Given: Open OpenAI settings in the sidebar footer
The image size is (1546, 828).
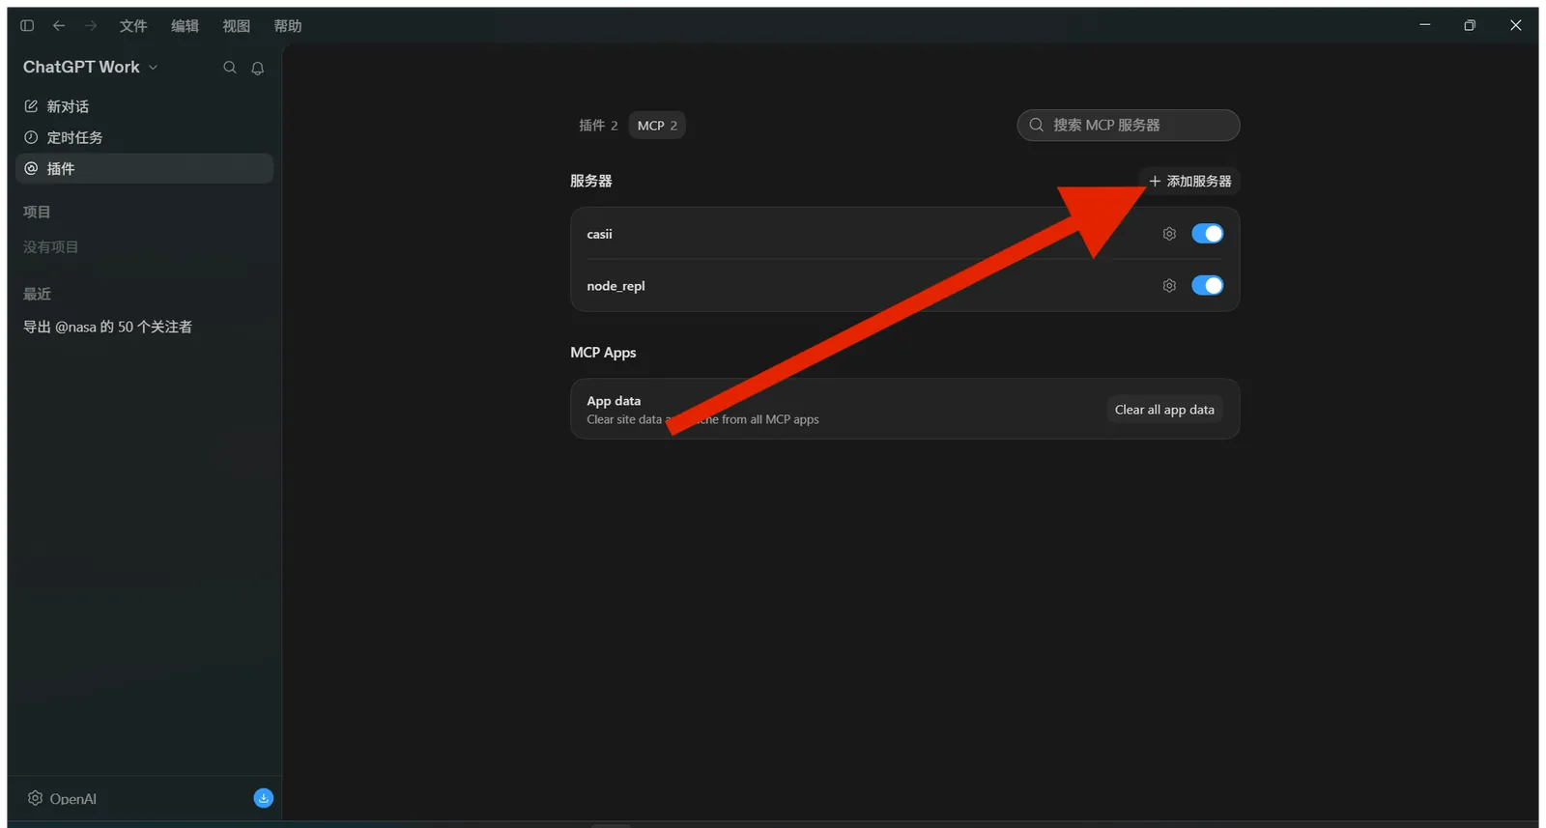Looking at the screenshot, I should pyautogui.click(x=63, y=799).
